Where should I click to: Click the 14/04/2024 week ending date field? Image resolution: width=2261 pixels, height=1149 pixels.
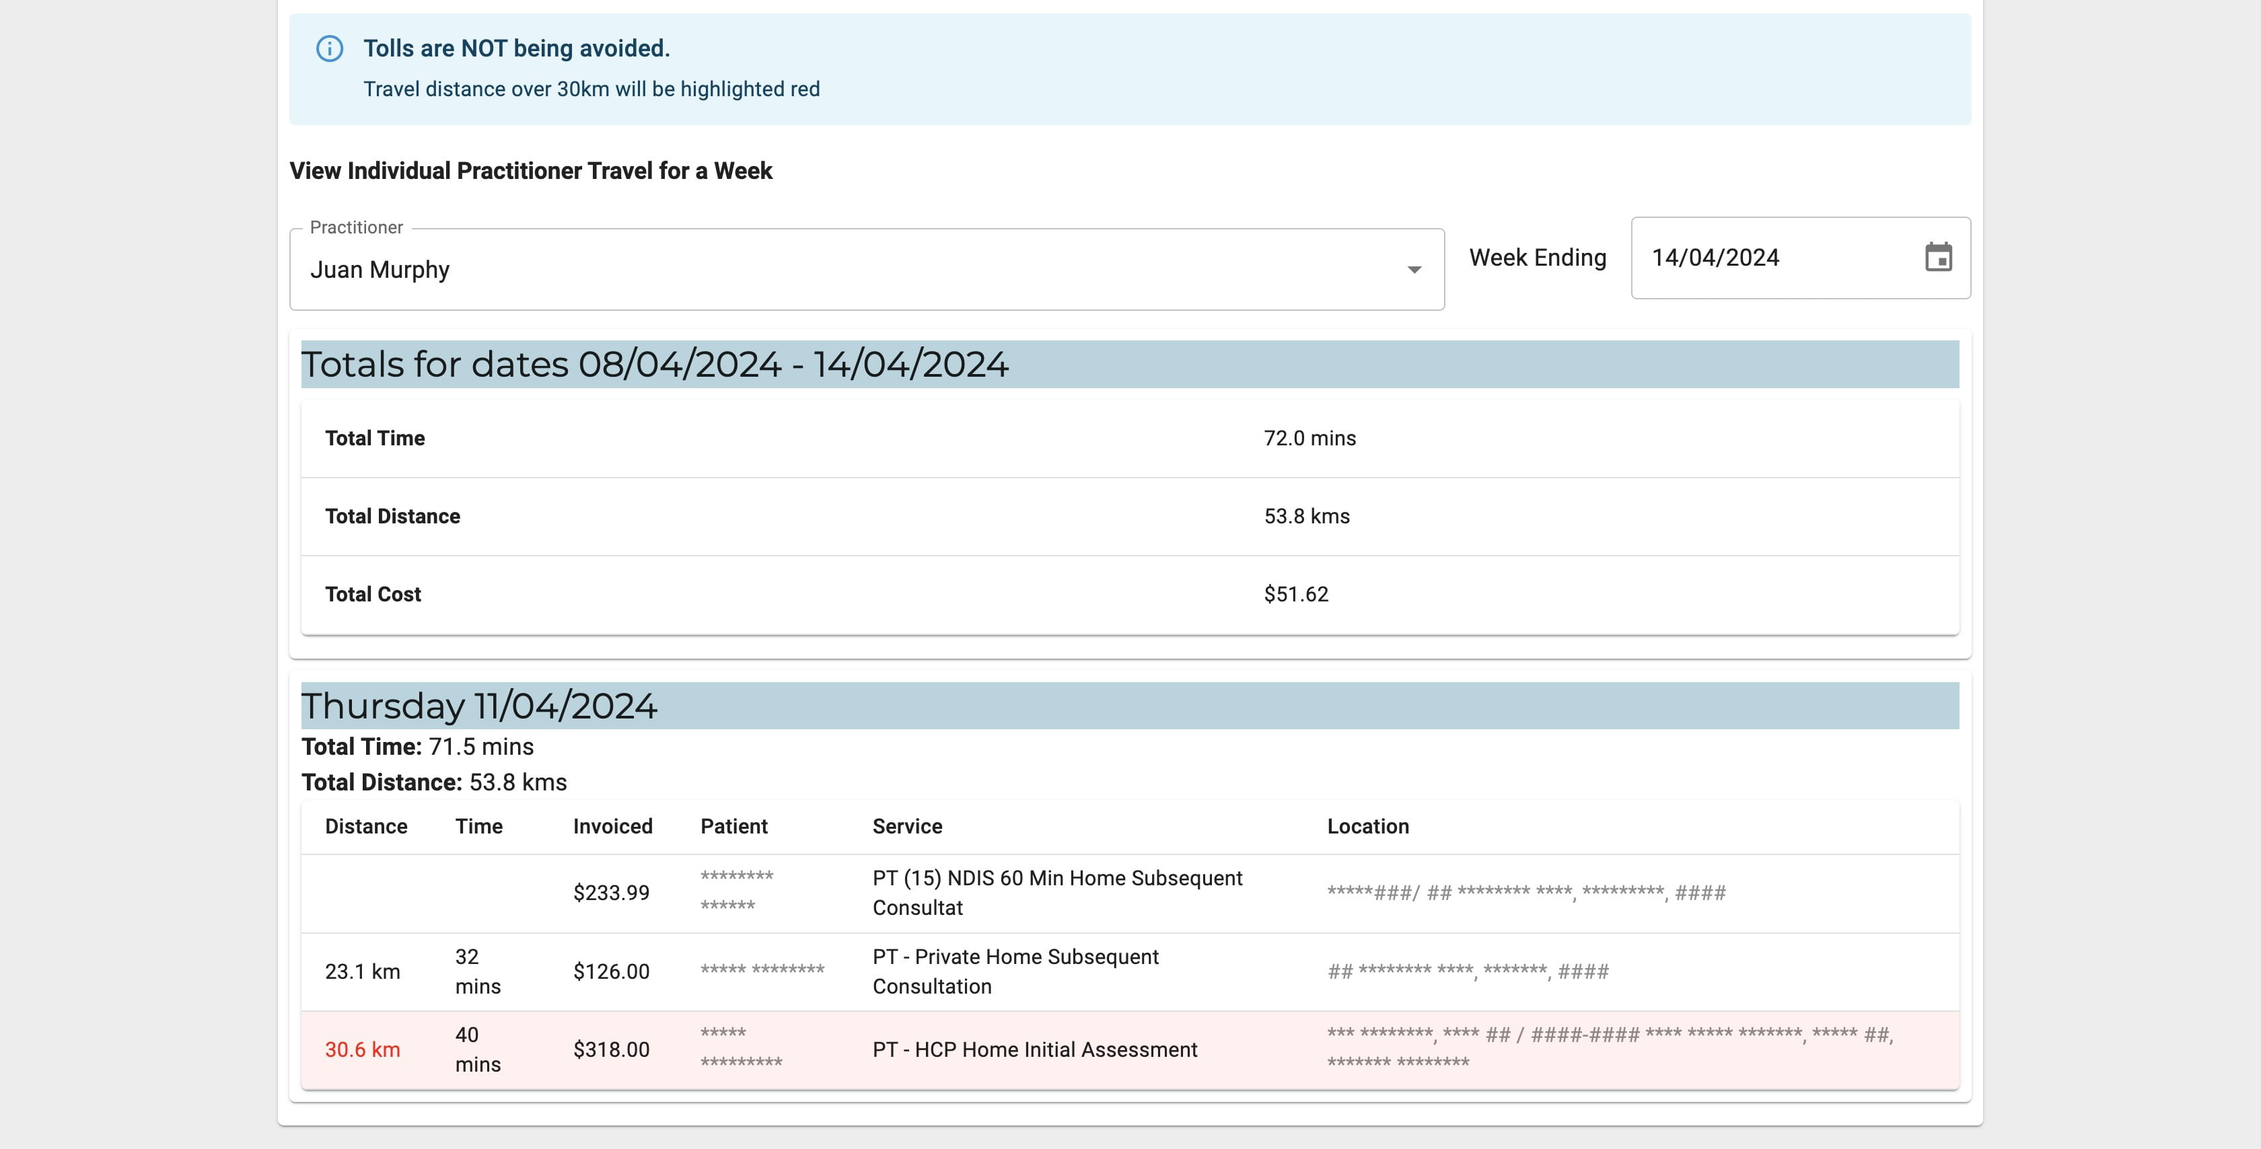(x=1800, y=258)
